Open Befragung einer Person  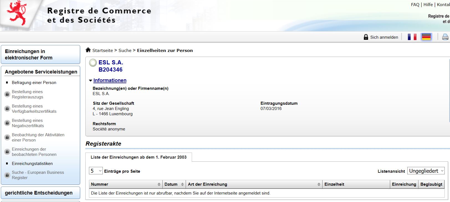click(34, 82)
